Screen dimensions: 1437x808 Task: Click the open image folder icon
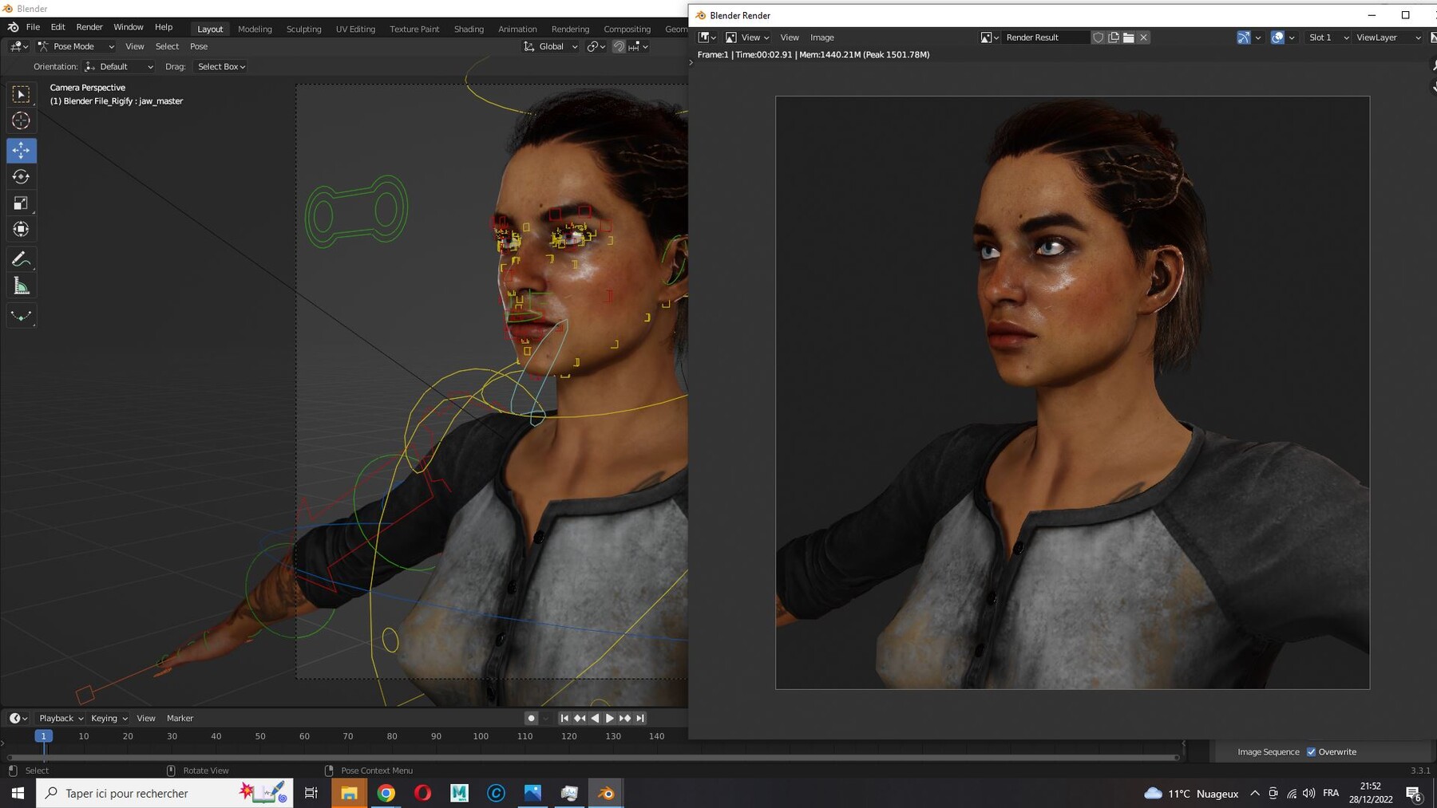coord(1129,37)
